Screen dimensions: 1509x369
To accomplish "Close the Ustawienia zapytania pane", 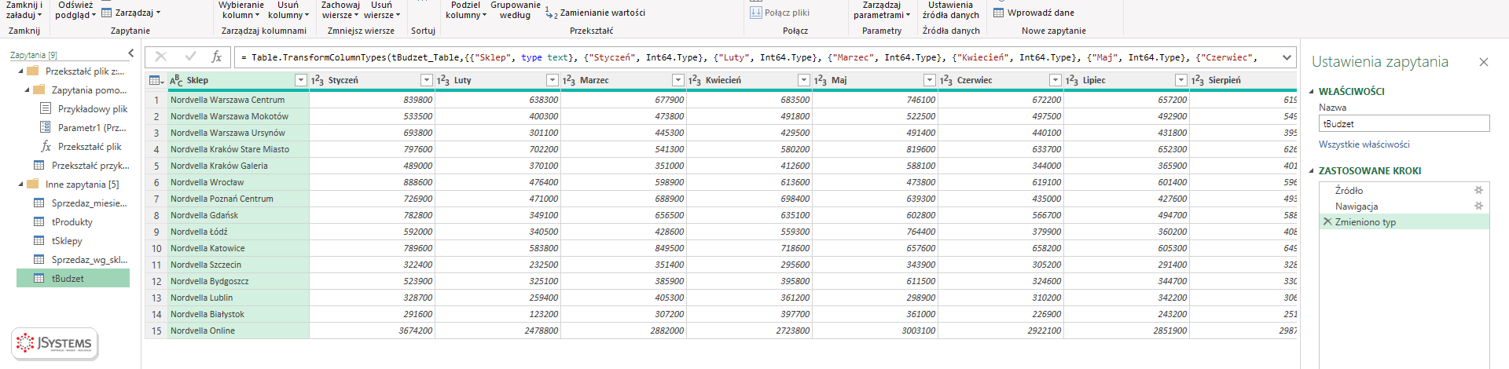I will (x=1484, y=62).
